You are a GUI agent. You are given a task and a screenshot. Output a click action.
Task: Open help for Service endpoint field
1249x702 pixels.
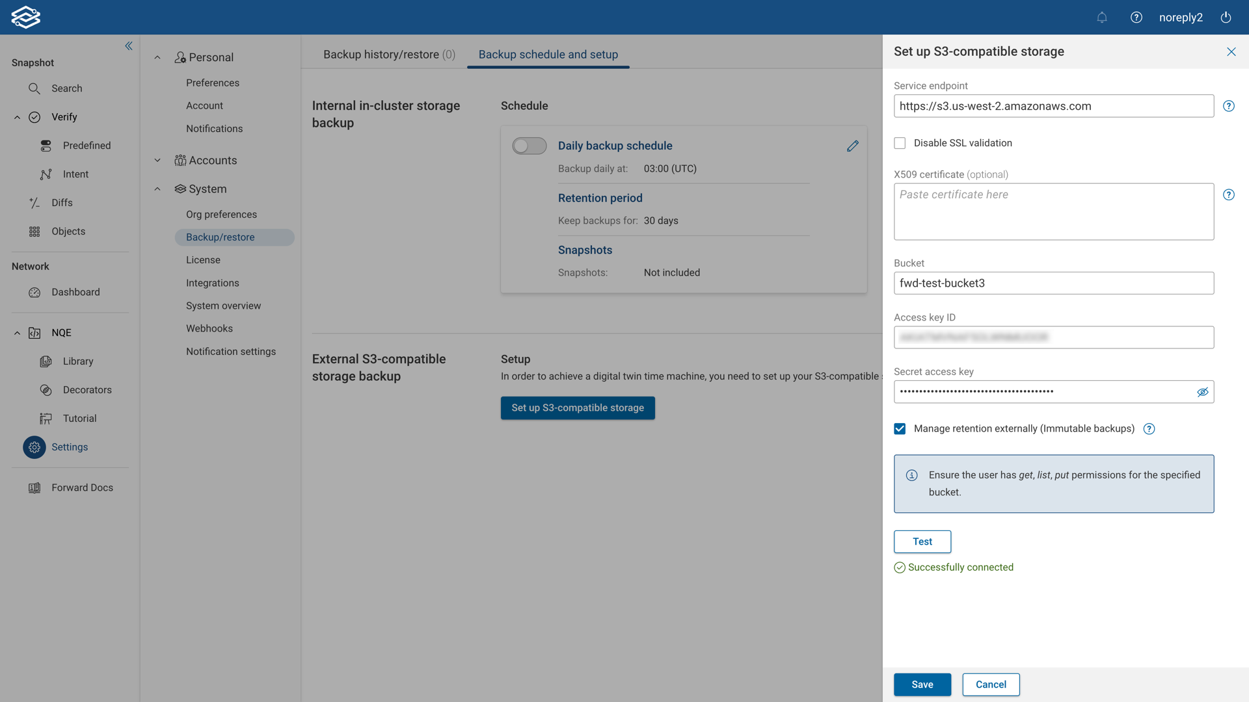click(1228, 106)
